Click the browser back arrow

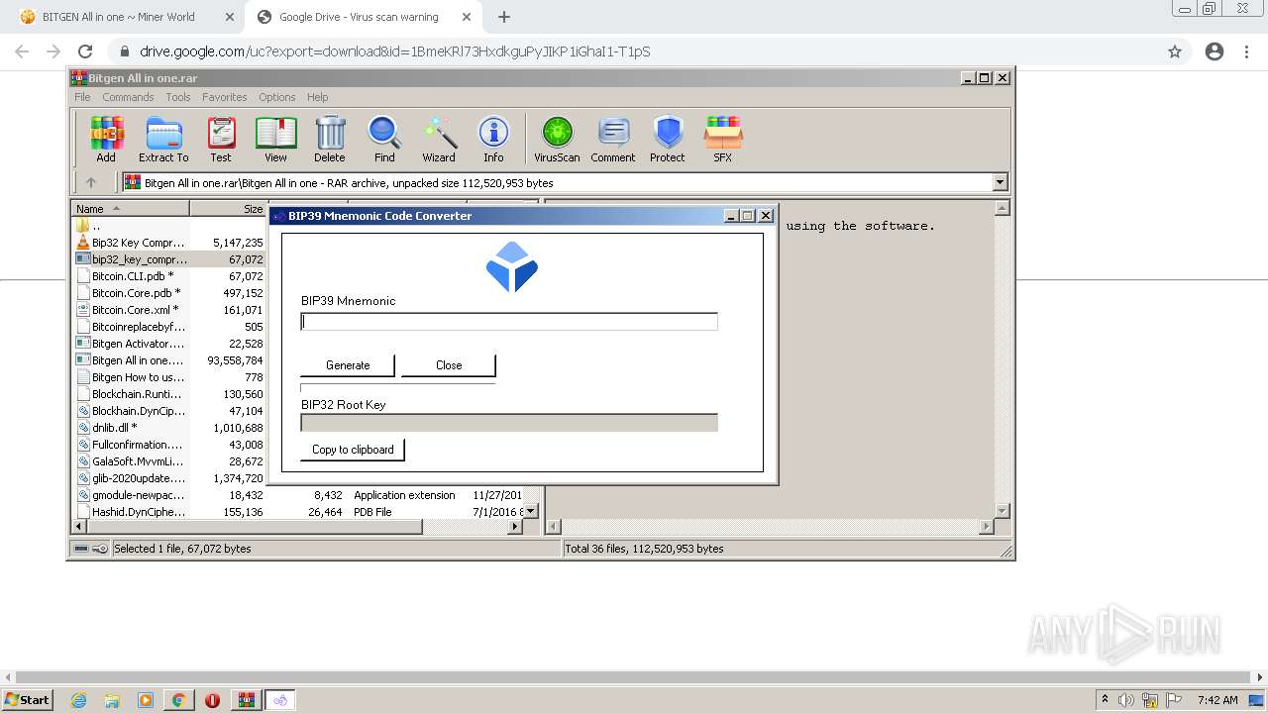click(22, 51)
